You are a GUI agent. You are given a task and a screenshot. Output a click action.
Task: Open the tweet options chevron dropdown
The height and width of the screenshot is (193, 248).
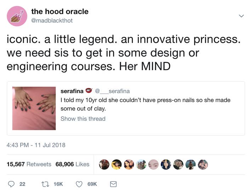pyautogui.click(x=241, y=16)
